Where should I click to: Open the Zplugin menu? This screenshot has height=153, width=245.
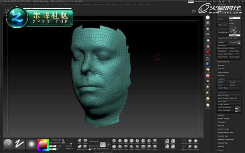coord(141,5)
